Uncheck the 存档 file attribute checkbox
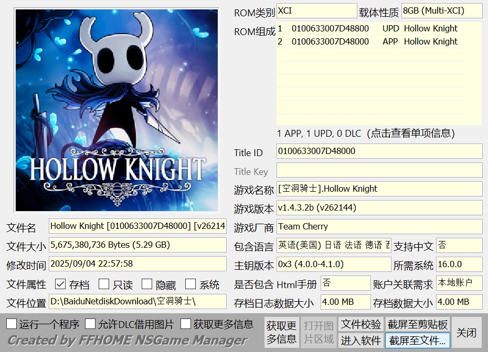 pos(60,284)
